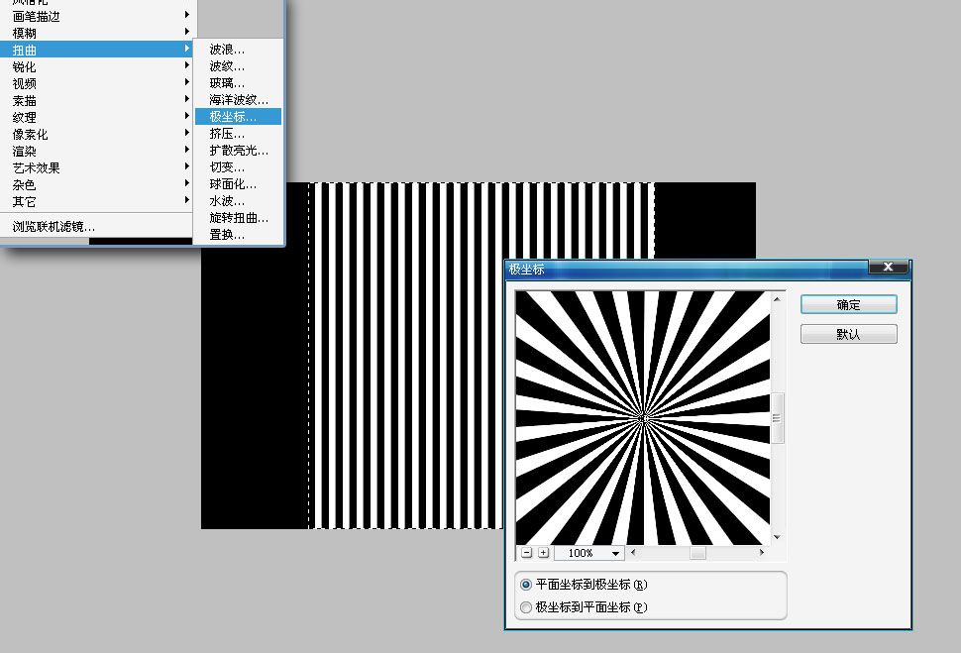Choose 玻璃... filter
The height and width of the screenshot is (653, 961).
click(x=239, y=83)
